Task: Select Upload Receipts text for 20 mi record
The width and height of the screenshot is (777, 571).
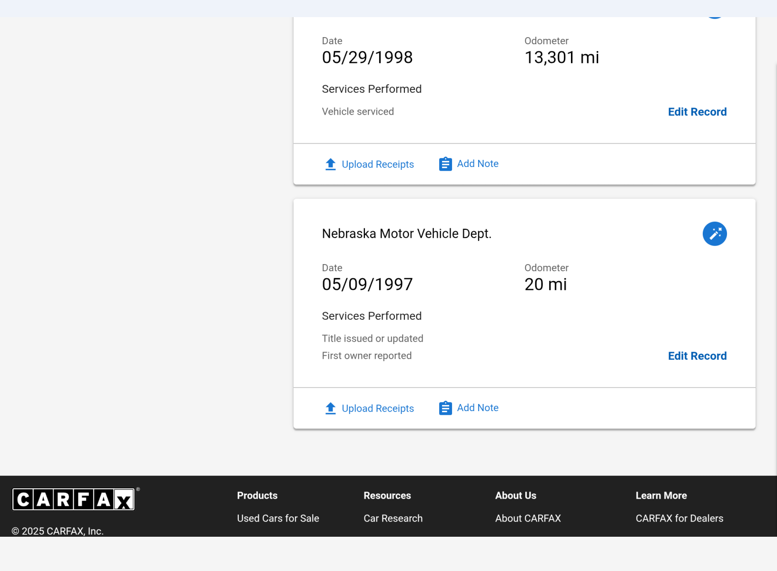Action: pyautogui.click(x=378, y=408)
